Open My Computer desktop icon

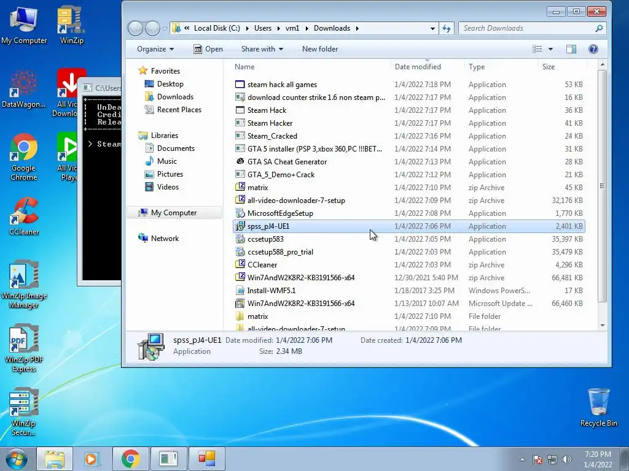coord(24,25)
